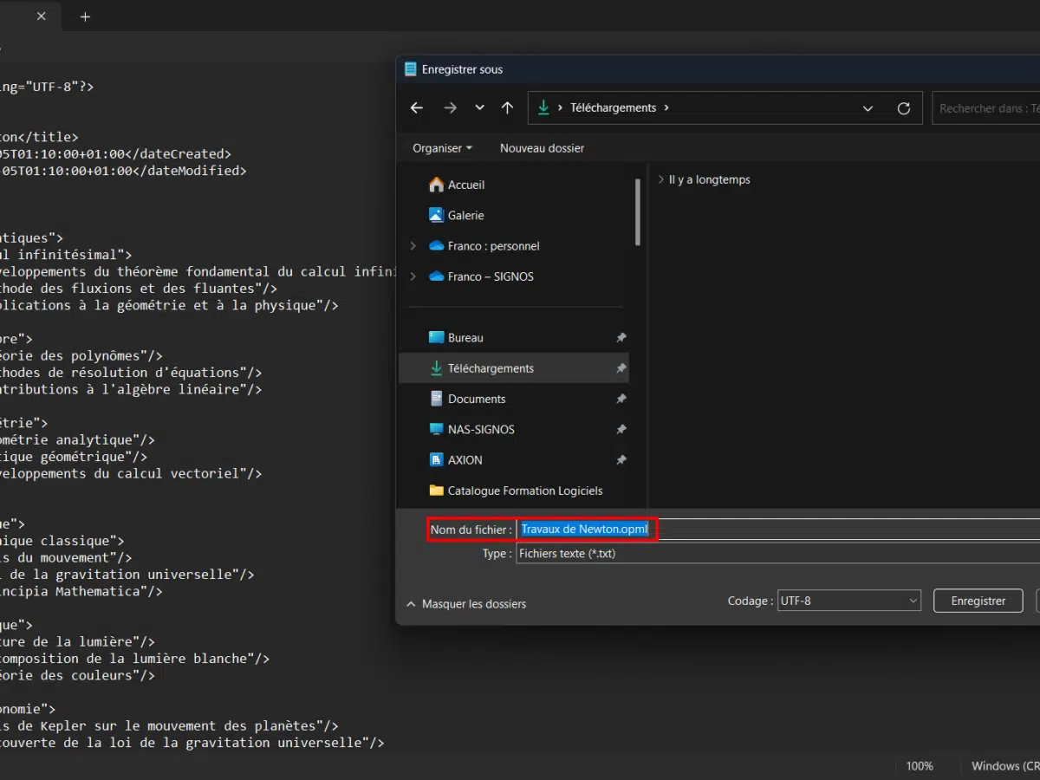Click Masquer les dossiers
The width and height of the screenshot is (1040, 780).
pyautogui.click(x=473, y=604)
